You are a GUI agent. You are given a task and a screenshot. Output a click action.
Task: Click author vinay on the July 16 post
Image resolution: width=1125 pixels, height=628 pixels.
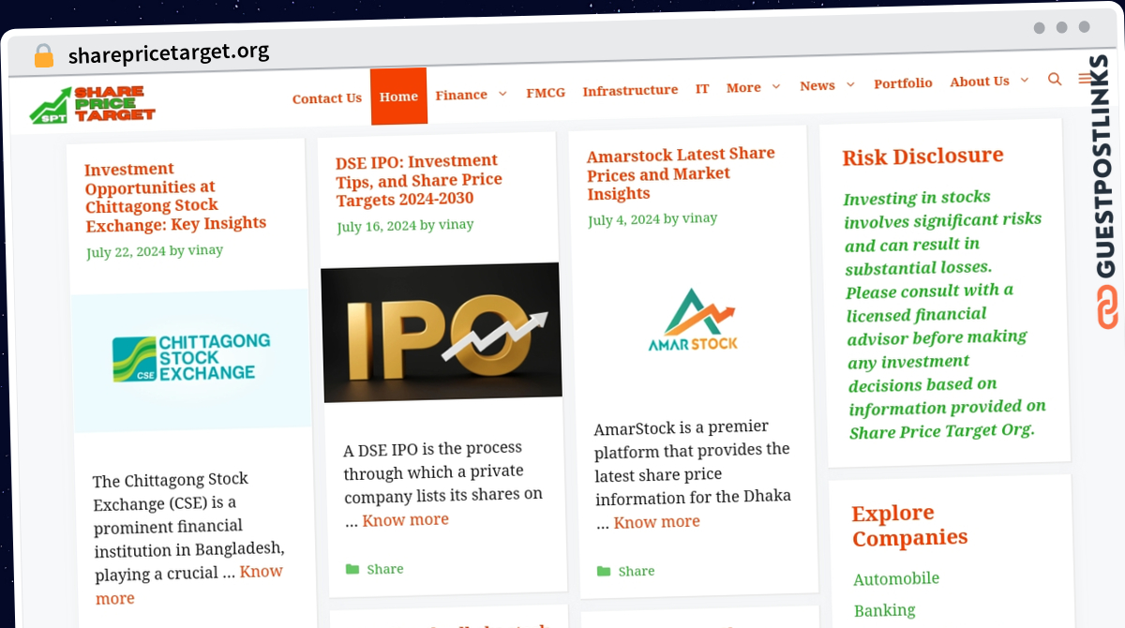(457, 225)
